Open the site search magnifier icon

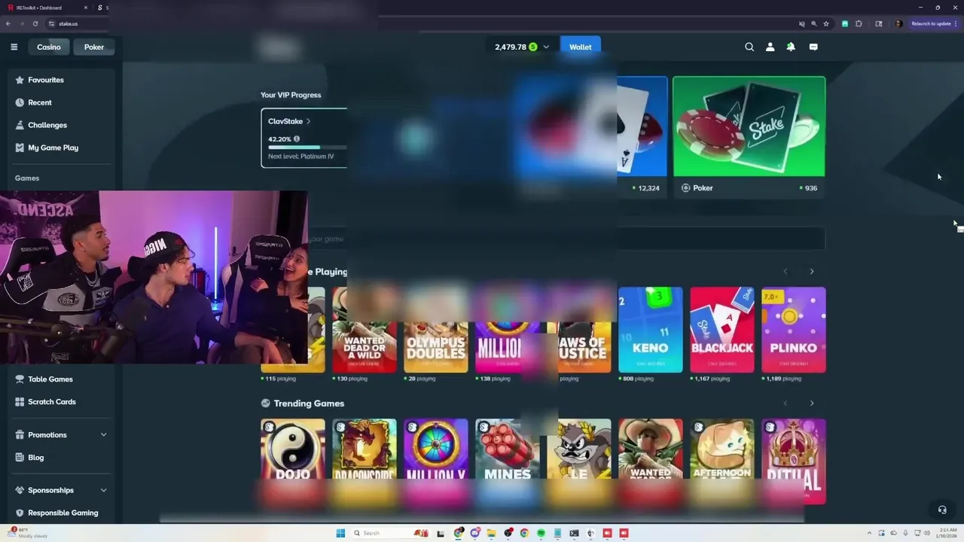749,47
